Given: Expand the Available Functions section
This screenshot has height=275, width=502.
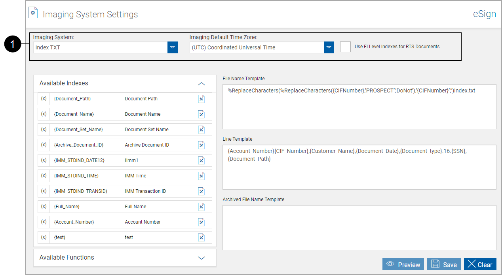Looking at the screenshot, I should 202,258.
